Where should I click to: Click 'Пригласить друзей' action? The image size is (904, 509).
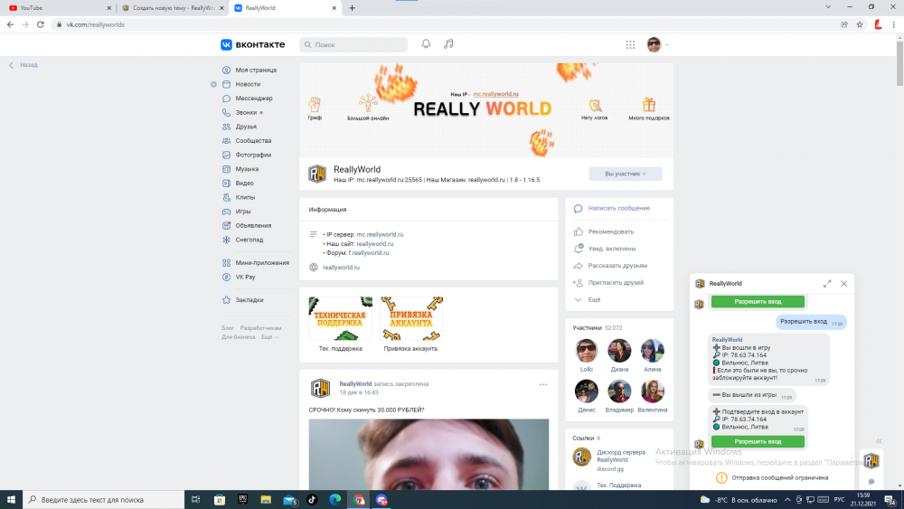tap(616, 282)
